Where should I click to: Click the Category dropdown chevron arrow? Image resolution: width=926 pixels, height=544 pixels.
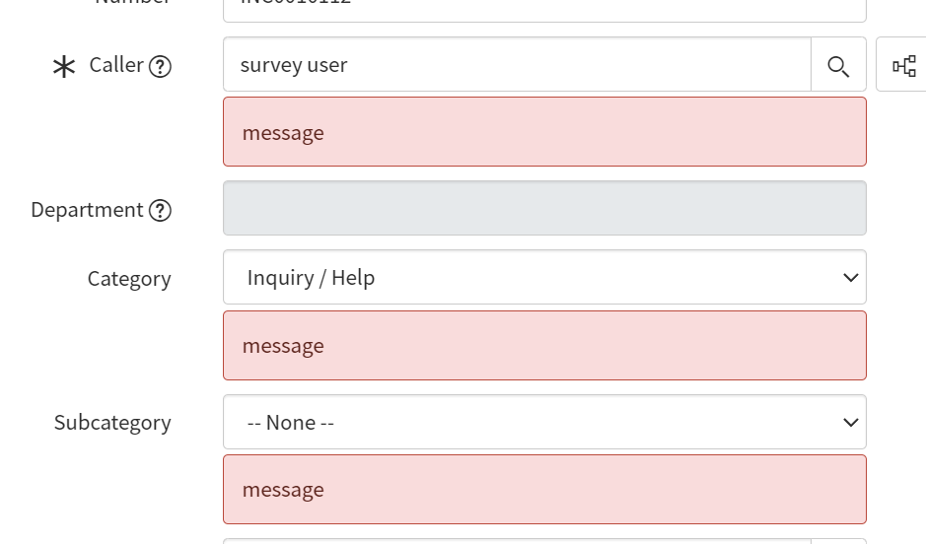tap(851, 278)
